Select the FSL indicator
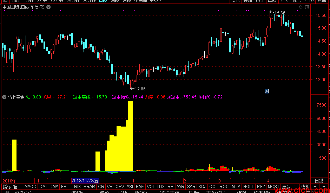Image resolution: width=330 pixels, height=193 pixels. point(65,186)
